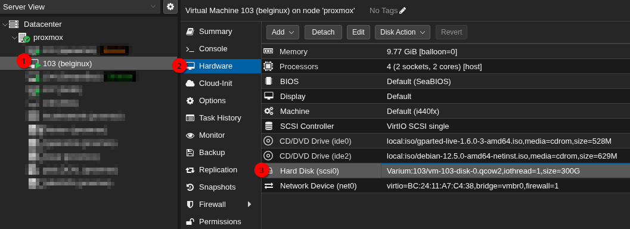Select the CD/DVD Drive (ide2) row
The height and width of the screenshot is (229, 630).
pos(446,156)
